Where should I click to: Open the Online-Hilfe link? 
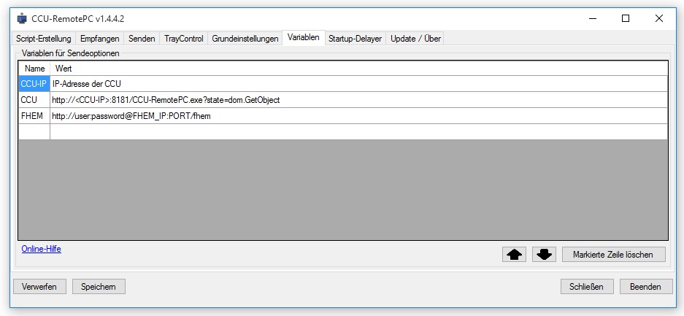42,250
